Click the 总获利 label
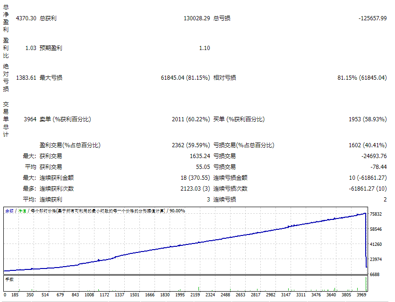 point(48,18)
